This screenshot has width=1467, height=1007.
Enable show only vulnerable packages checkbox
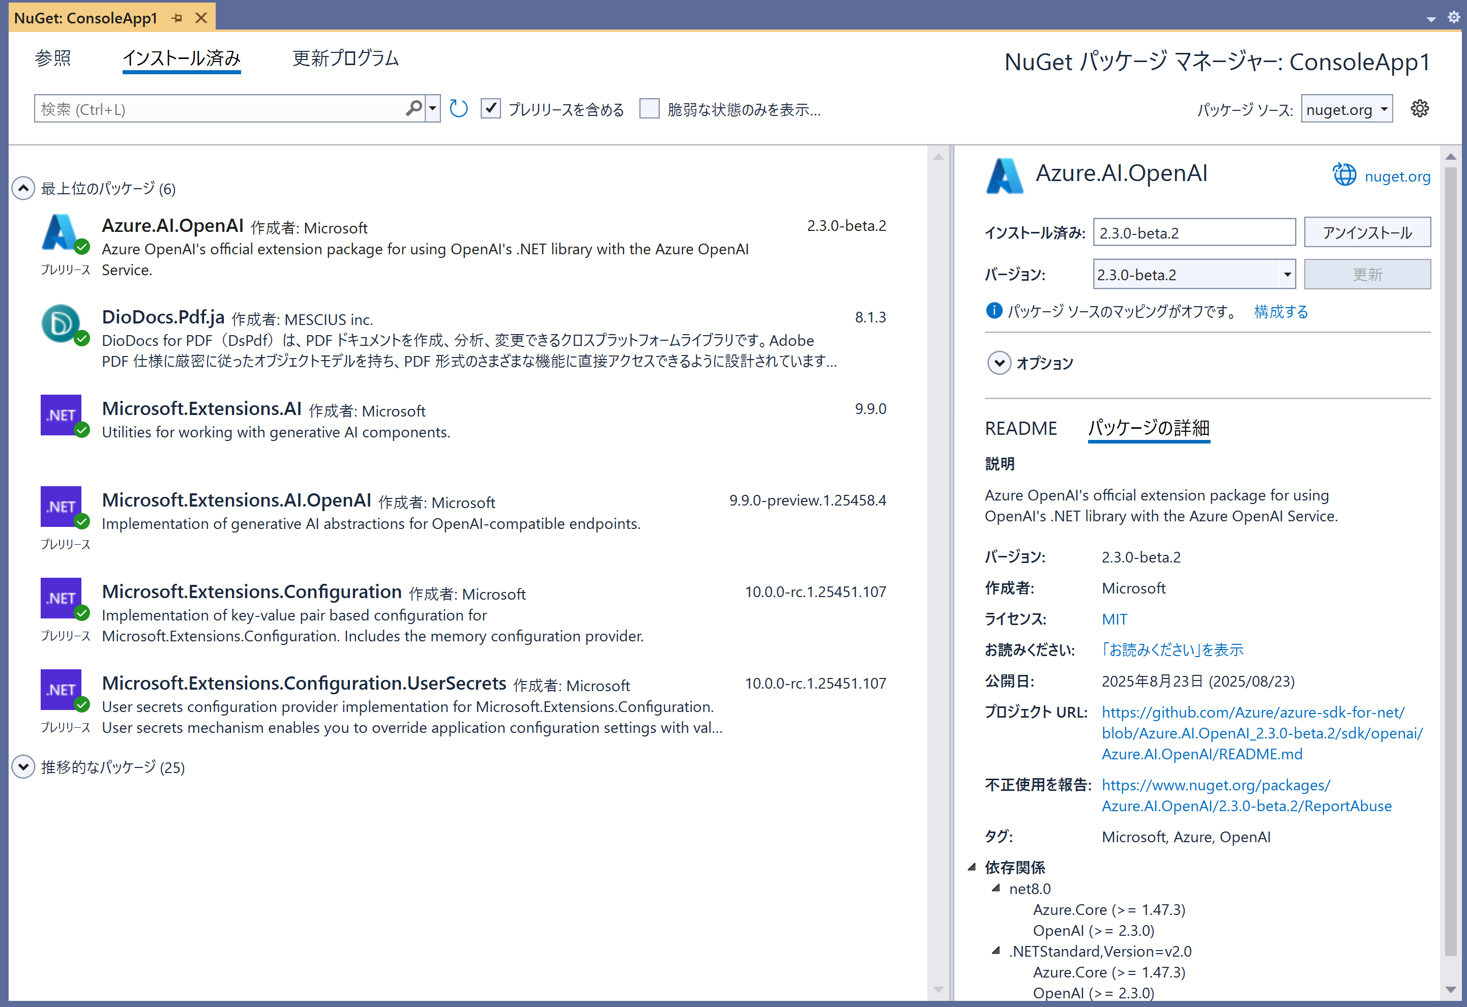pyautogui.click(x=650, y=108)
